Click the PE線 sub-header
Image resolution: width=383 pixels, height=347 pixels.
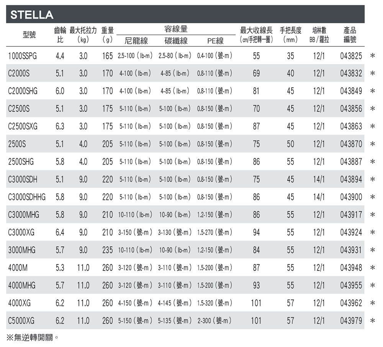tap(215, 41)
